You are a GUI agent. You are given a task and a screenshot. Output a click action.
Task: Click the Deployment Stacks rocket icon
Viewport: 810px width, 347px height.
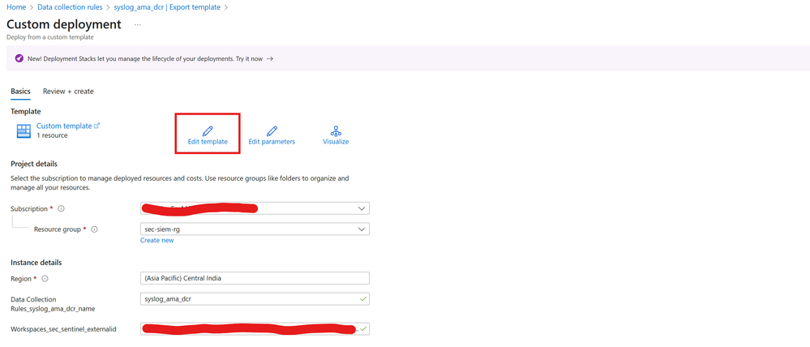point(19,58)
